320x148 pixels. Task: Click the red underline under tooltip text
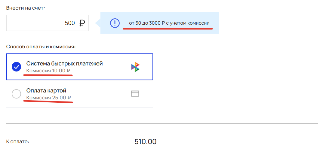tap(168, 29)
